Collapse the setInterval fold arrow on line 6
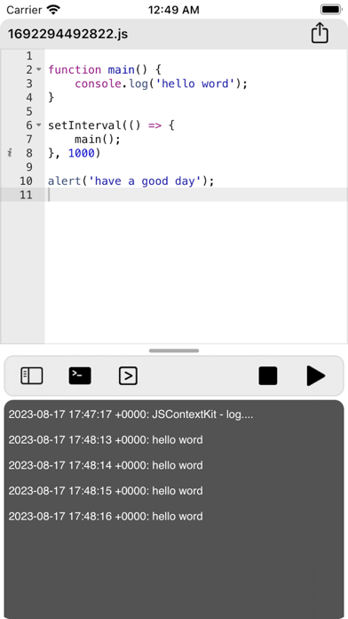This screenshot has height=619, width=348. click(x=39, y=125)
